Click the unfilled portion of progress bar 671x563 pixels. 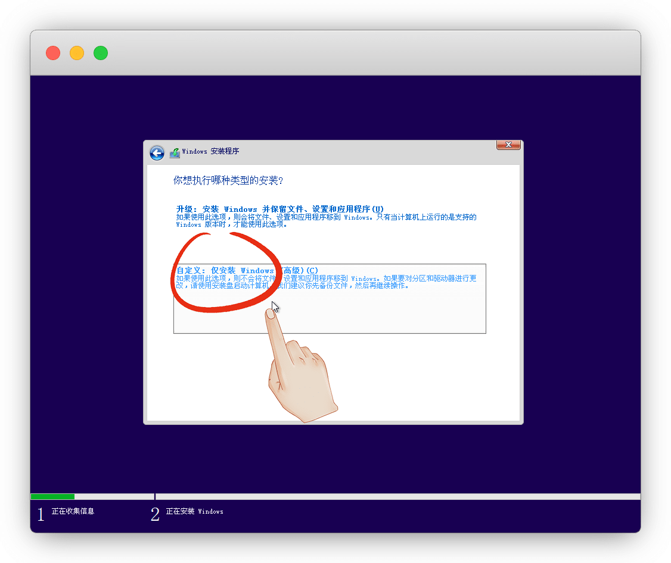click(393, 496)
